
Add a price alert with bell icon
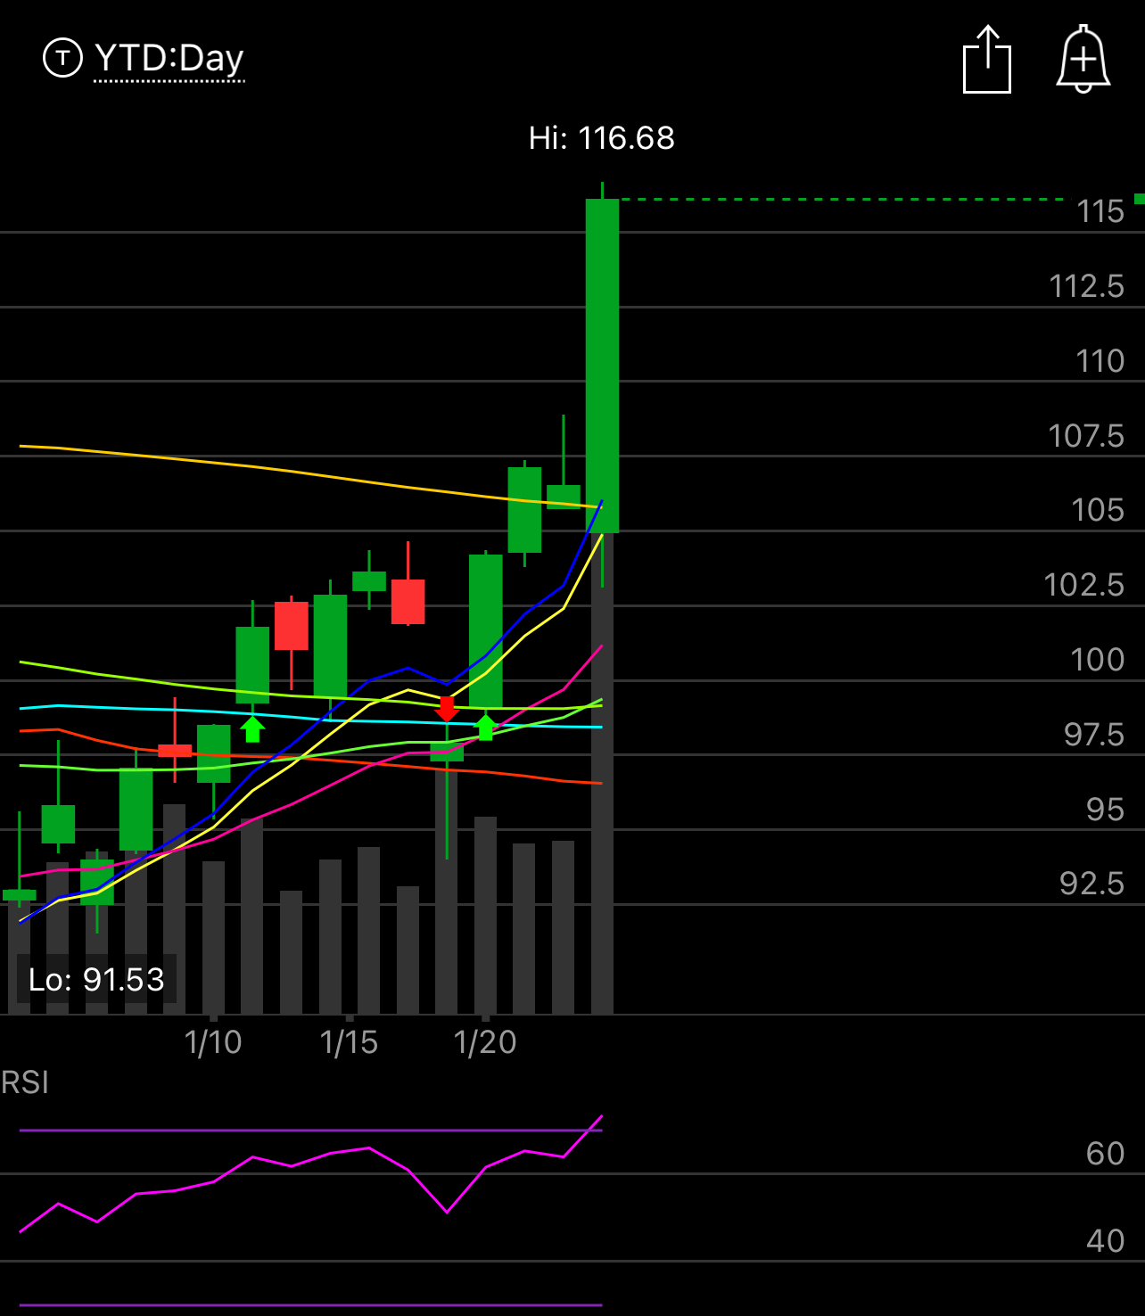tap(1083, 60)
